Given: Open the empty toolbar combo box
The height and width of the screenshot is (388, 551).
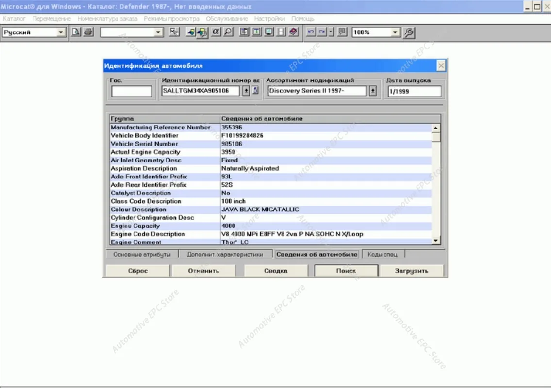Looking at the screenshot, I should (x=158, y=32).
